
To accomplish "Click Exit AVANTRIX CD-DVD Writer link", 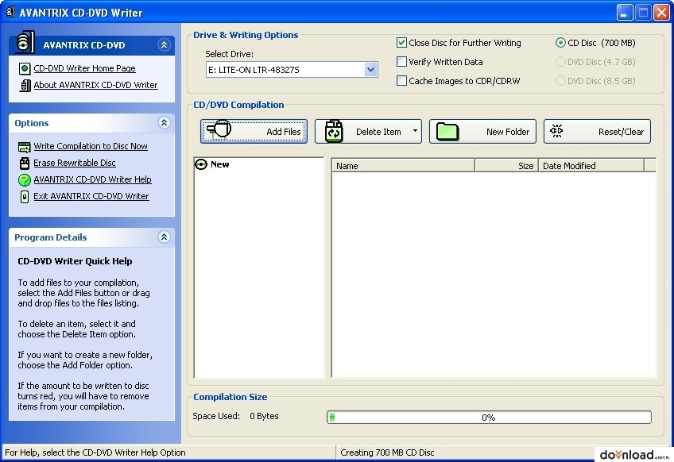I will click(91, 196).
